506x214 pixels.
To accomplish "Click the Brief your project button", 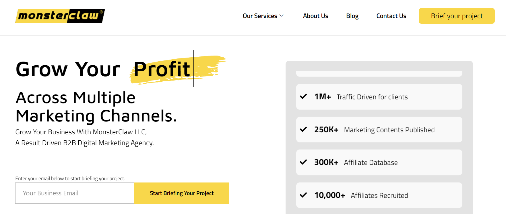I will pos(457,16).
